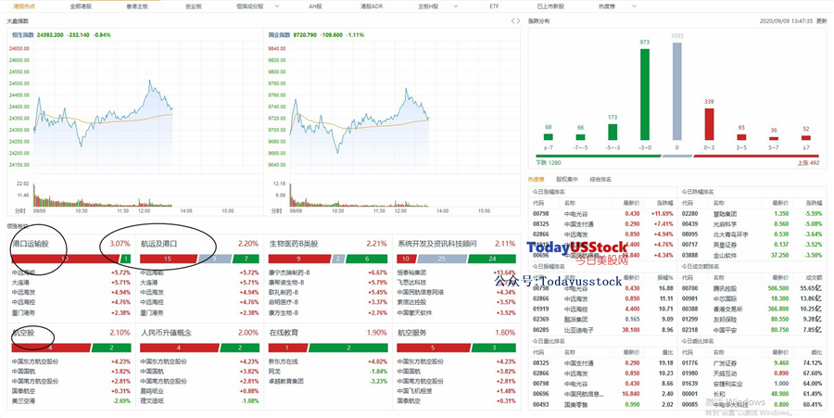
Task: Select 00700 腾讯控股 row in 成交额排名
Action: tap(752, 287)
